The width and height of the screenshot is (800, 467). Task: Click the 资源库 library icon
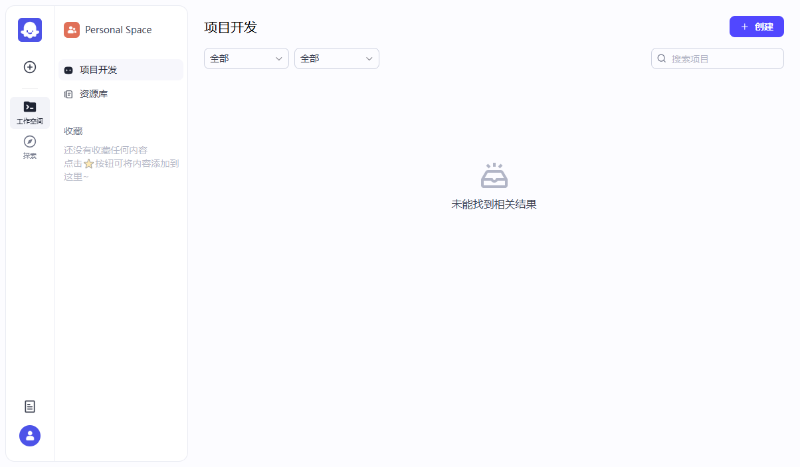tap(68, 94)
